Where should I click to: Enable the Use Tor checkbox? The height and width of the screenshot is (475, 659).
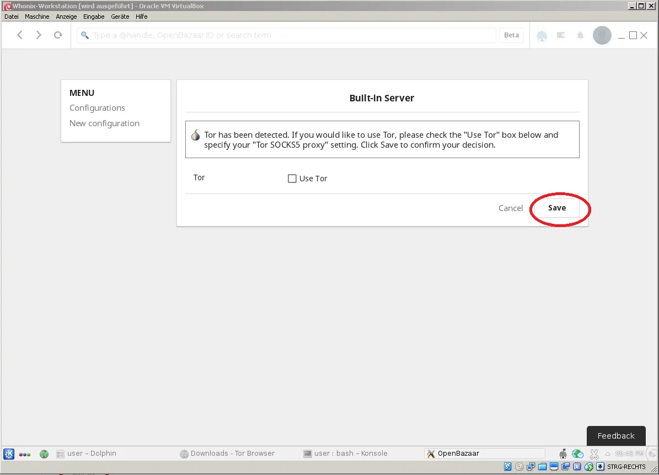click(x=292, y=179)
